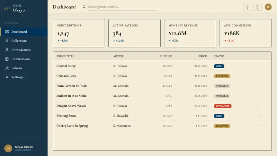277x156 pixels.
Task: Click the Ukiyo wave logo icon
Action: [x=7, y=8]
